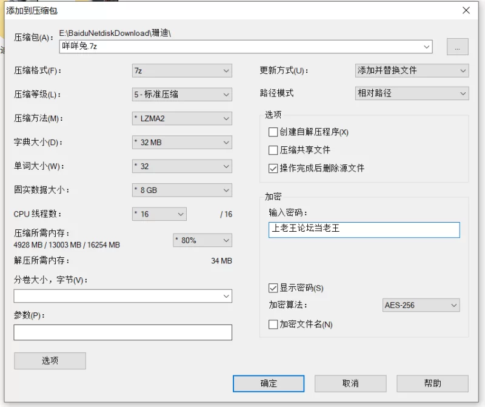The height and width of the screenshot is (407, 485).
Task: Open the compression format 7z dropdown
Action: (x=182, y=71)
